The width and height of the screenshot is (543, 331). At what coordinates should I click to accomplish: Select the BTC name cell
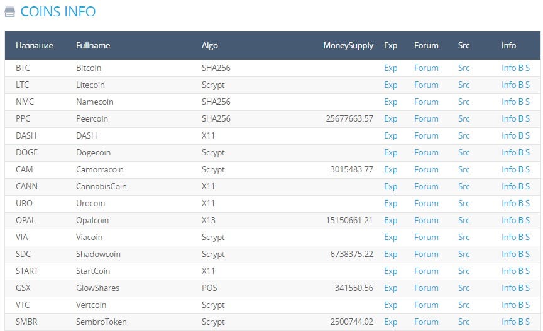(x=23, y=68)
